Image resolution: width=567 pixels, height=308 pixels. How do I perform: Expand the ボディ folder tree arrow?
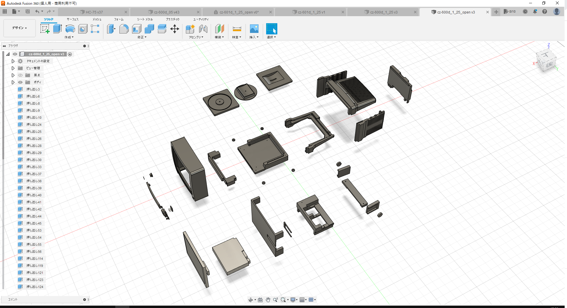pyautogui.click(x=13, y=82)
